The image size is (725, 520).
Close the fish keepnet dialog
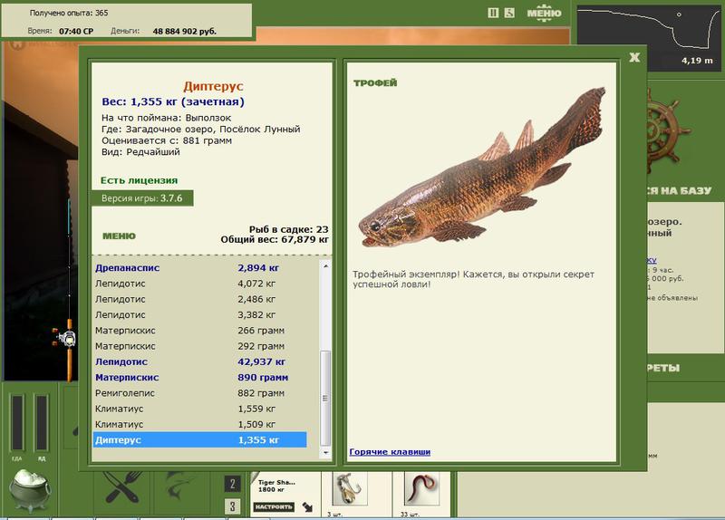pos(634,57)
